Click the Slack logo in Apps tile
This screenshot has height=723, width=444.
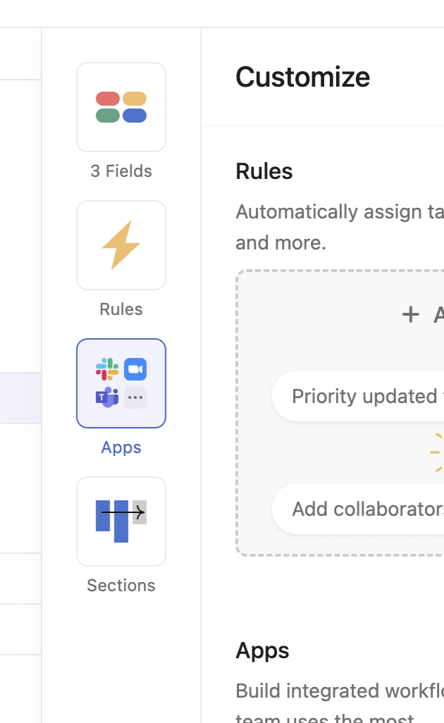pyautogui.click(x=107, y=369)
